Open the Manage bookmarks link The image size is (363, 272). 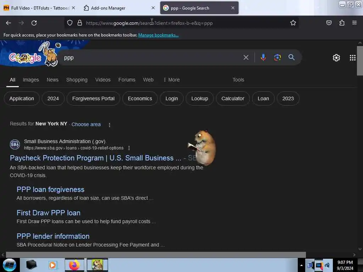click(x=158, y=35)
